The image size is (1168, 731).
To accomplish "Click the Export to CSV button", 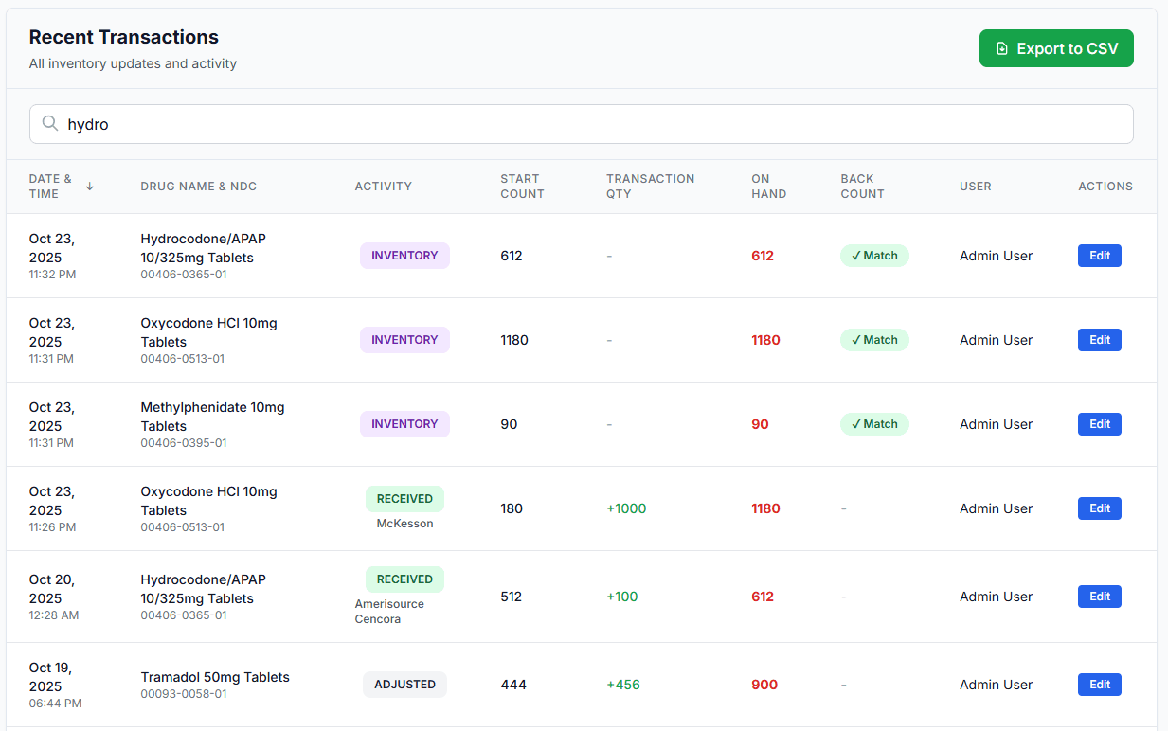I will [x=1056, y=47].
